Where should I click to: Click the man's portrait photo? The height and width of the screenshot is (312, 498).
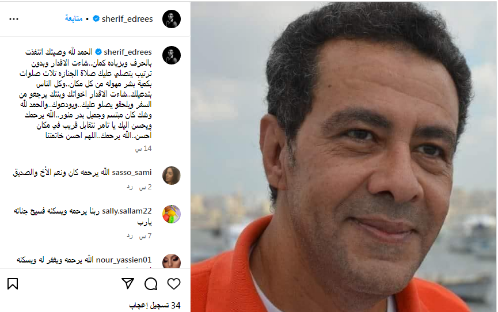point(344,157)
